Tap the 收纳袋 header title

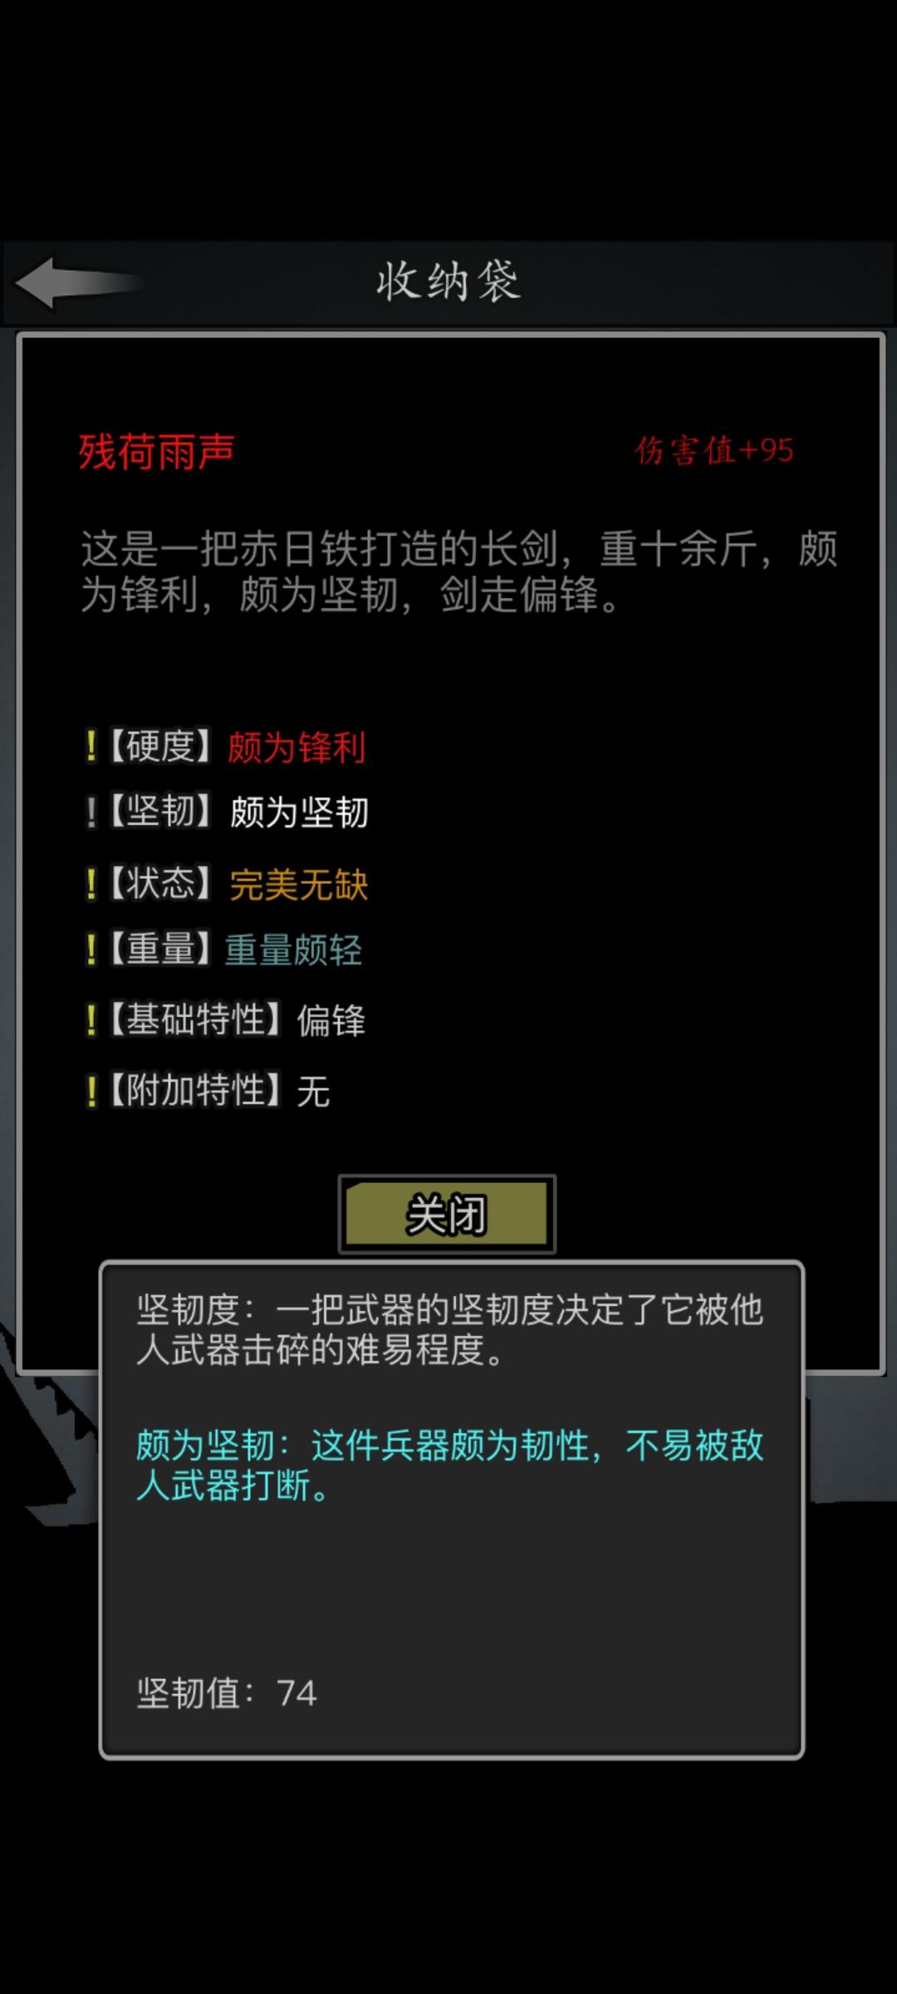pyautogui.click(x=448, y=282)
